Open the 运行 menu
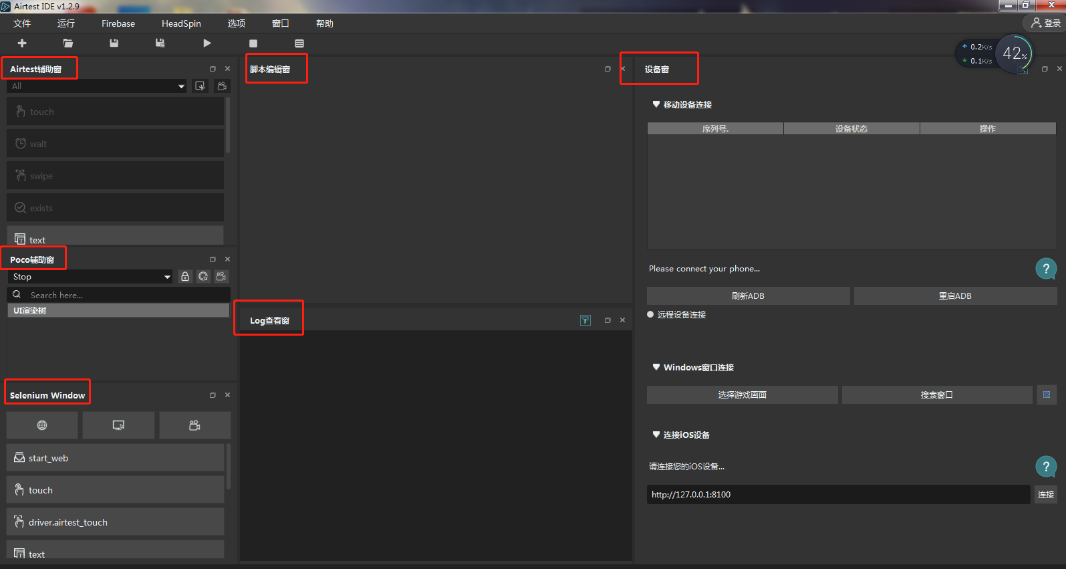1066x569 pixels. click(66, 23)
